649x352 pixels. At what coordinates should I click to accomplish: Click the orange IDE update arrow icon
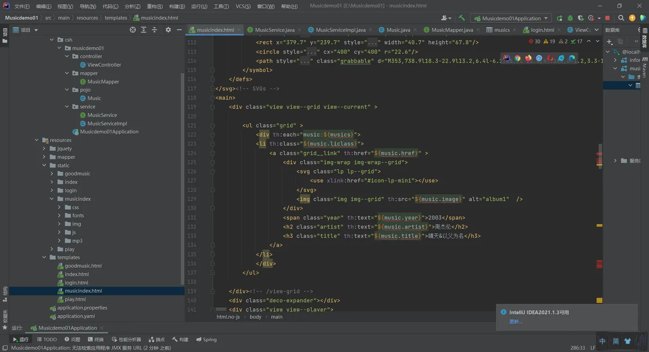pyautogui.click(x=632, y=18)
